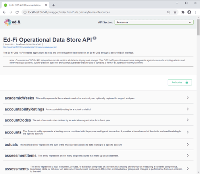Click the version badge beside API title
200x174 pixels.
click(x=94, y=38)
